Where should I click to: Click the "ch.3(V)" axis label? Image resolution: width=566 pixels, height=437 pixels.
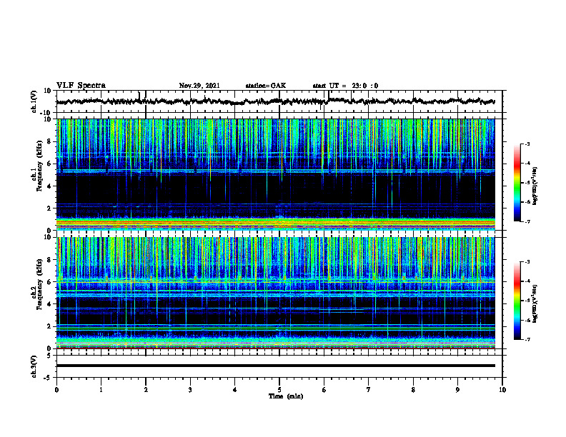click(34, 367)
